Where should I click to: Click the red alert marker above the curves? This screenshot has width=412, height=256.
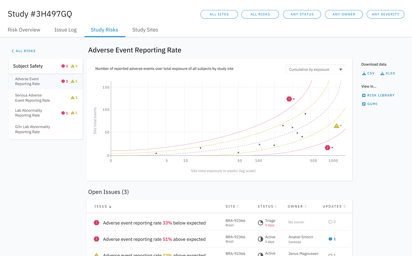(x=289, y=99)
